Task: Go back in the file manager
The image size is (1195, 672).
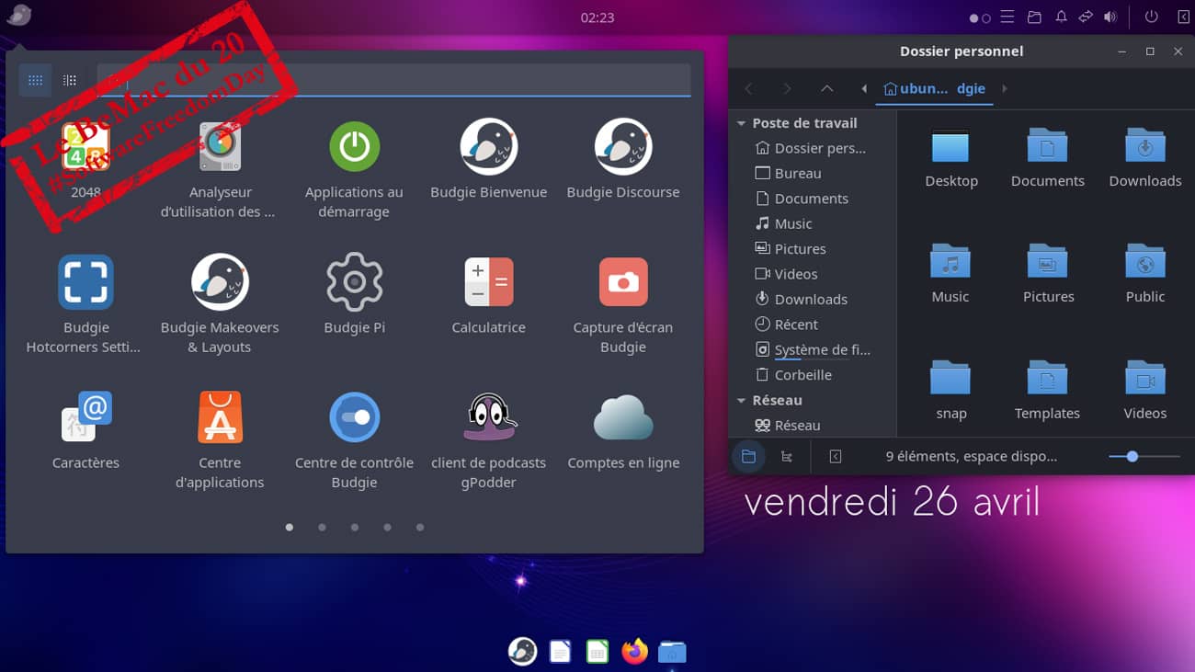Action: click(x=749, y=88)
